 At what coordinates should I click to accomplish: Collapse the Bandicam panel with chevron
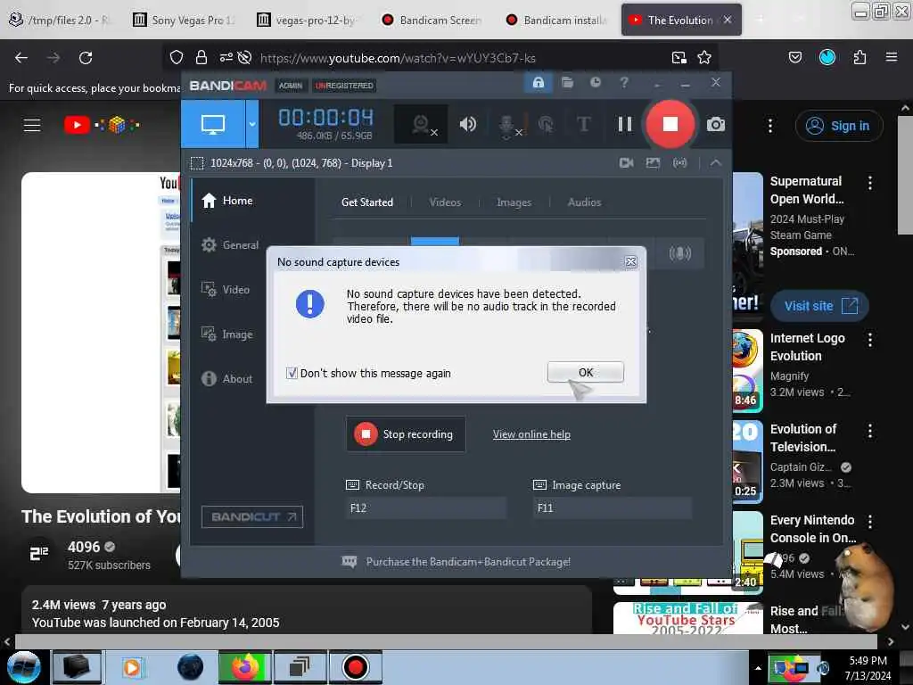[x=716, y=163]
